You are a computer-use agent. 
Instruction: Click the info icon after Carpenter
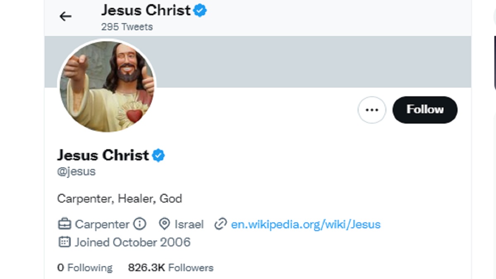click(x=140, y=224)
